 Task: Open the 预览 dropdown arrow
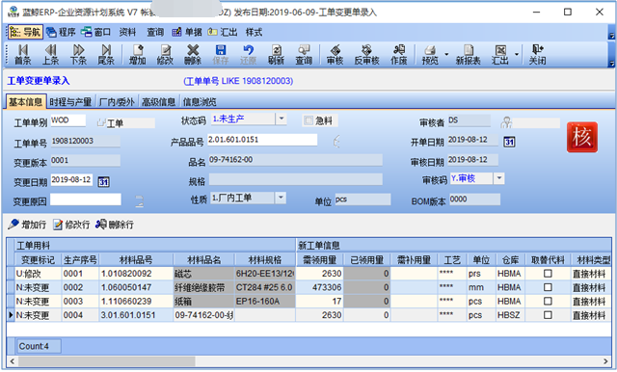coord(446,54)
